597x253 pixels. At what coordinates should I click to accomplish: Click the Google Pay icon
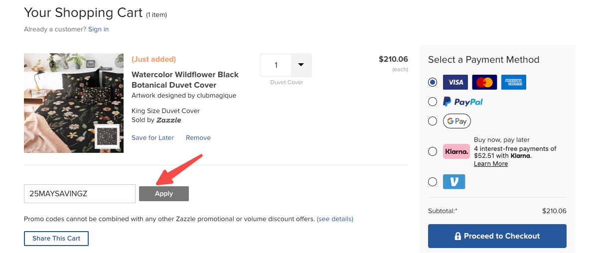coord(456,121)
